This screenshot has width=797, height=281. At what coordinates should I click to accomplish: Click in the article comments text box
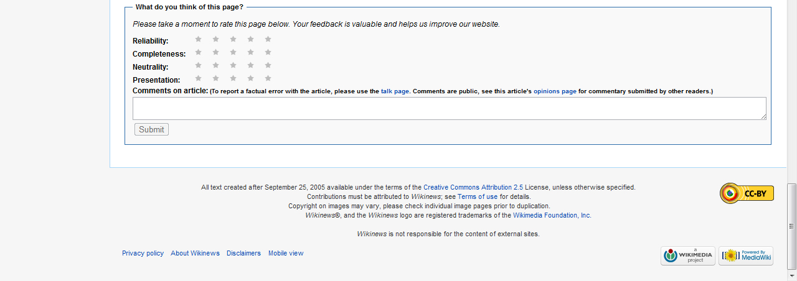tap(449, 108)
